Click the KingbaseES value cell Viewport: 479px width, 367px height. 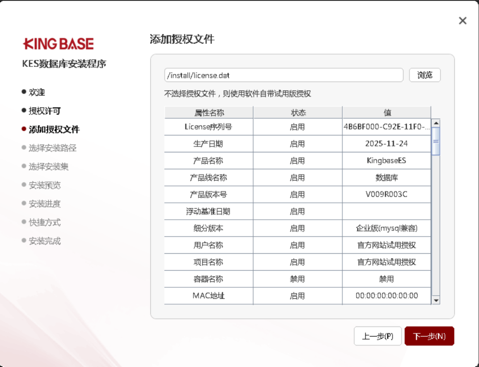coord(386,160)
